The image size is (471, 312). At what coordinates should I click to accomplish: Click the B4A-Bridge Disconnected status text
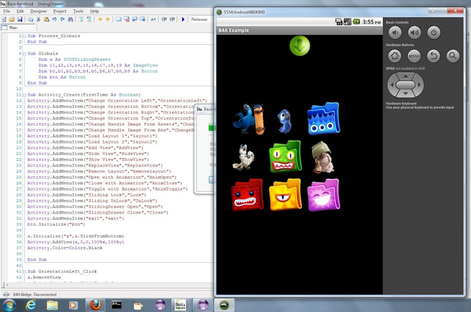click(35, 295)
